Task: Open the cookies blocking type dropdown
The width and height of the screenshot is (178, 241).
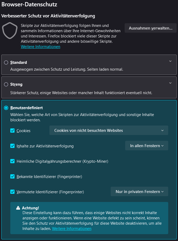Action: [x=109, y=130]
